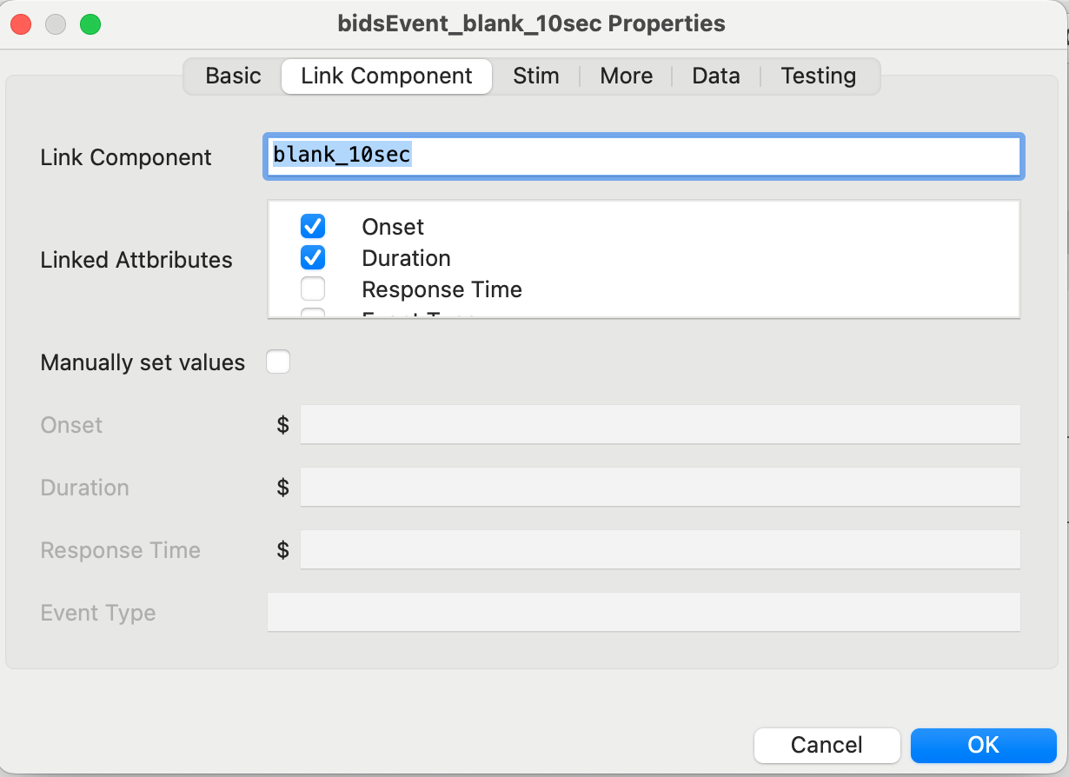Select the Link Component tab
The width and height of the screenshot is (1069, 777).
tap(387, 76)
